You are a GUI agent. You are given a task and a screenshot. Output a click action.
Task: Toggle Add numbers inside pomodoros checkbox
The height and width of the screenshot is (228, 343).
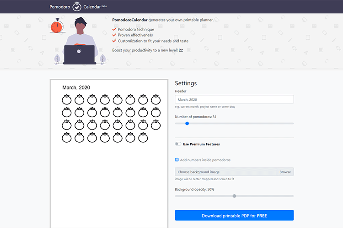[x=177, y=160]
